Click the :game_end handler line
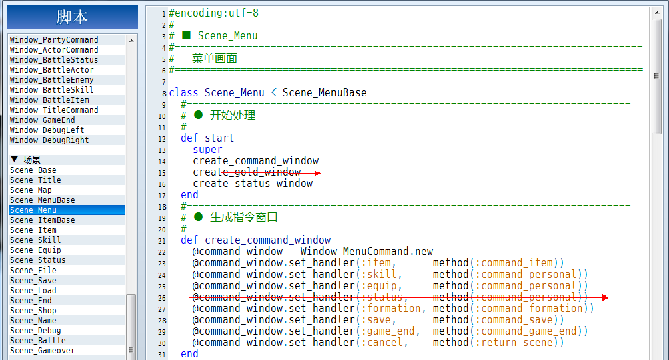 [390, 331]
